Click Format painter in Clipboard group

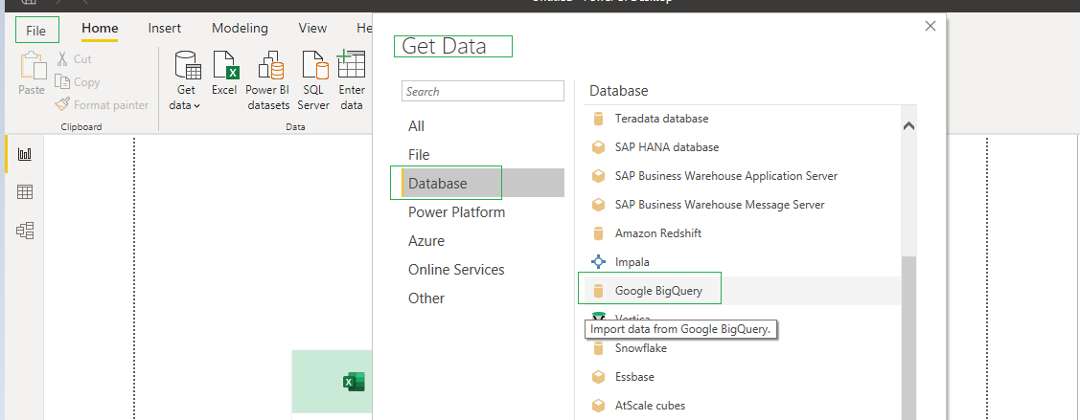(x=102, y=105)
